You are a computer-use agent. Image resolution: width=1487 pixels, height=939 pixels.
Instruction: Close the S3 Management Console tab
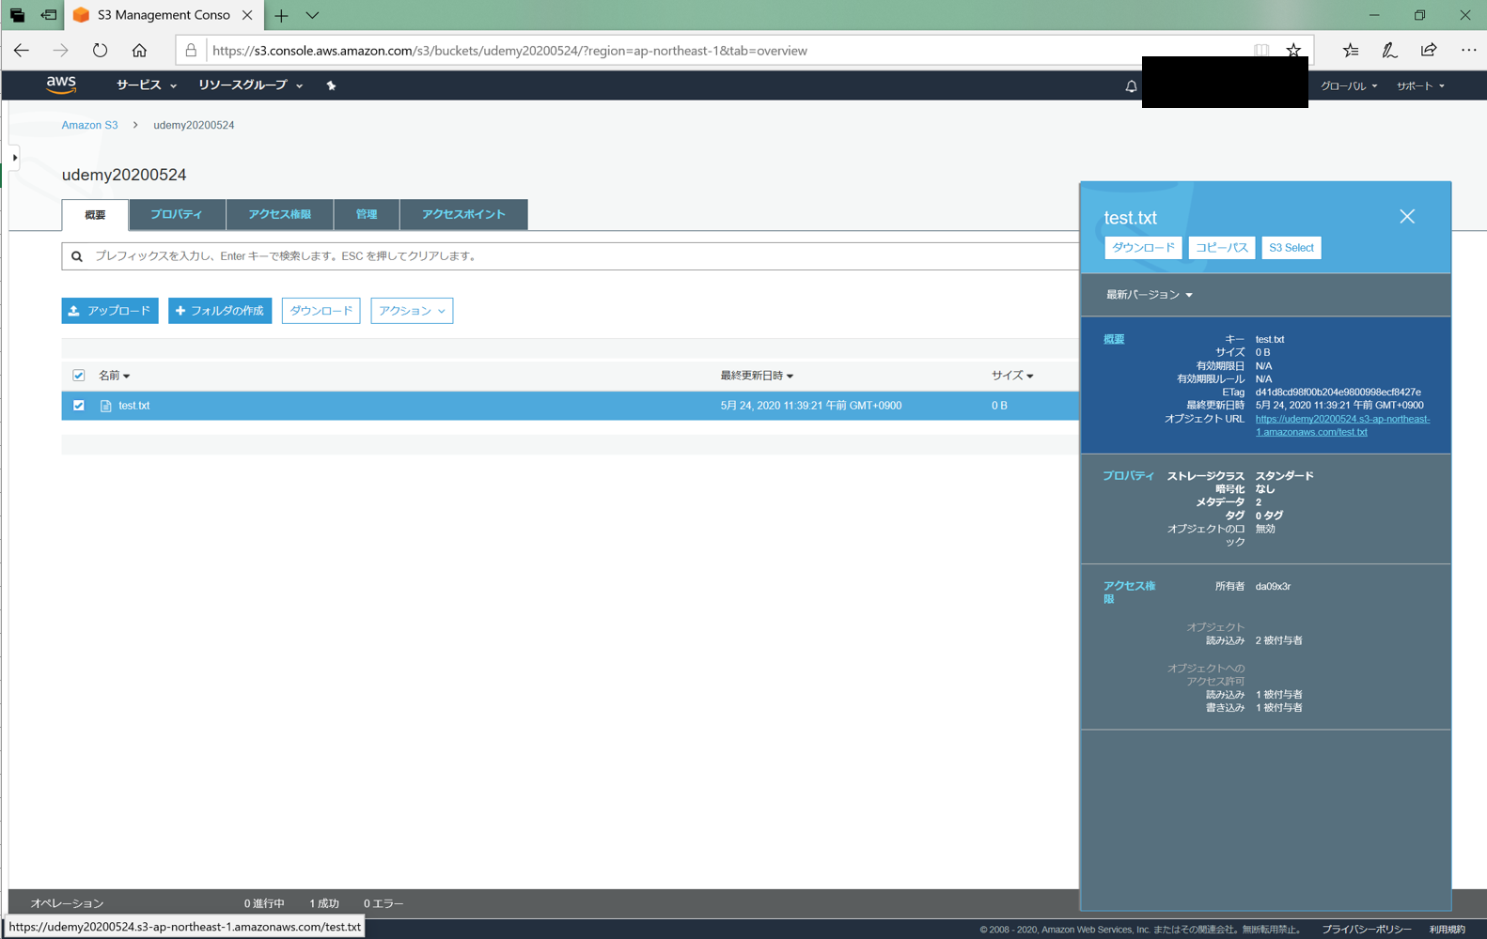[x=247, y=15]
